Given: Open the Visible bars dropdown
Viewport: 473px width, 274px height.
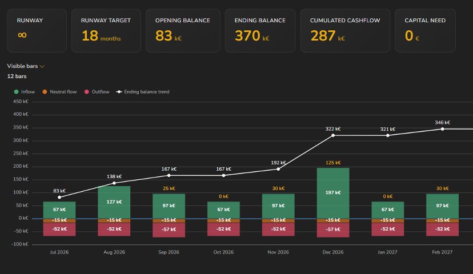Looking at the screenshot, I should [26, 66].
